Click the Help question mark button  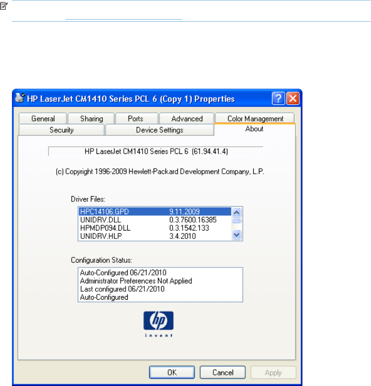pos(278,99)
